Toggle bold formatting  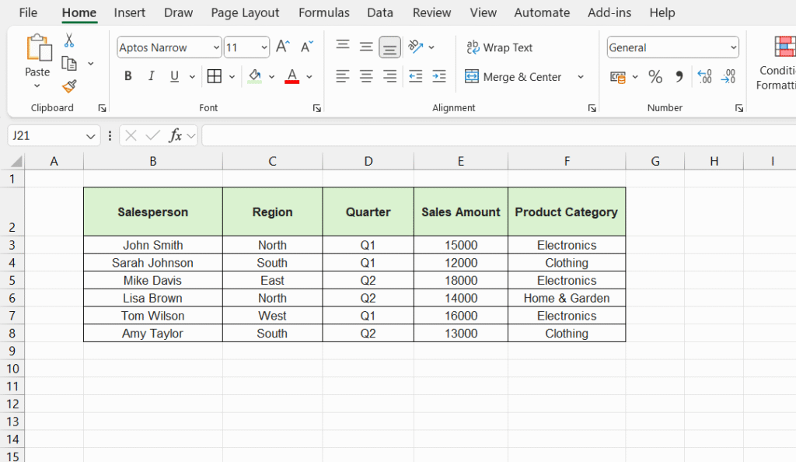point(127,76)
